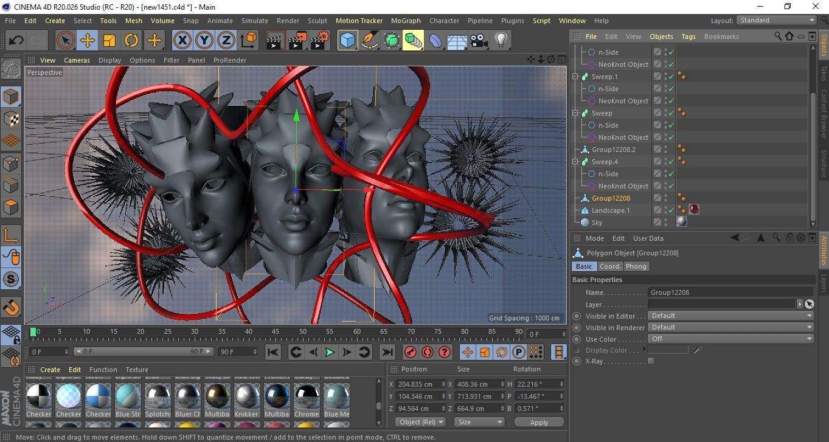Select the Rotate tool in the top toolbar
This screenshot has width=829, height=442.
tap(131, 41)
